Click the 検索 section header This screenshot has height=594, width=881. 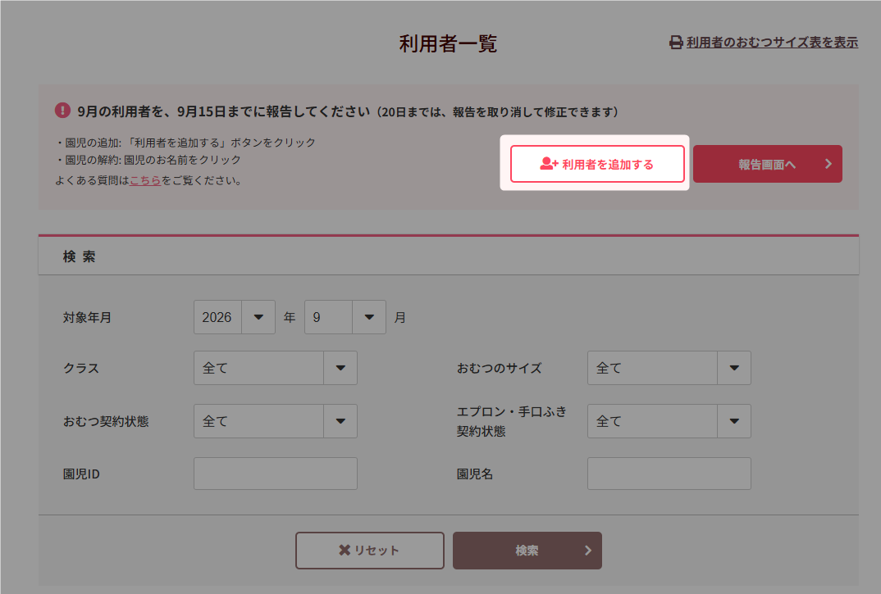coord(449,256)
